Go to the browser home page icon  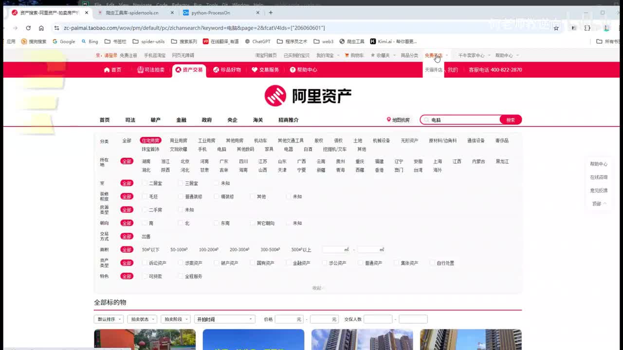(x=41, y=28)
